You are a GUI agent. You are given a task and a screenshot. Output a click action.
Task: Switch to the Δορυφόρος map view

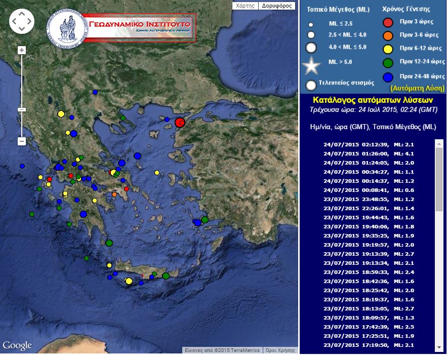pos(276,6)
